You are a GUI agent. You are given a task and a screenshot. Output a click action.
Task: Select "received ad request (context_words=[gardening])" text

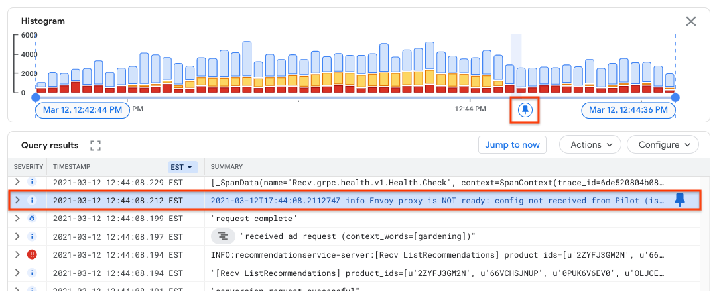point(358,236)
